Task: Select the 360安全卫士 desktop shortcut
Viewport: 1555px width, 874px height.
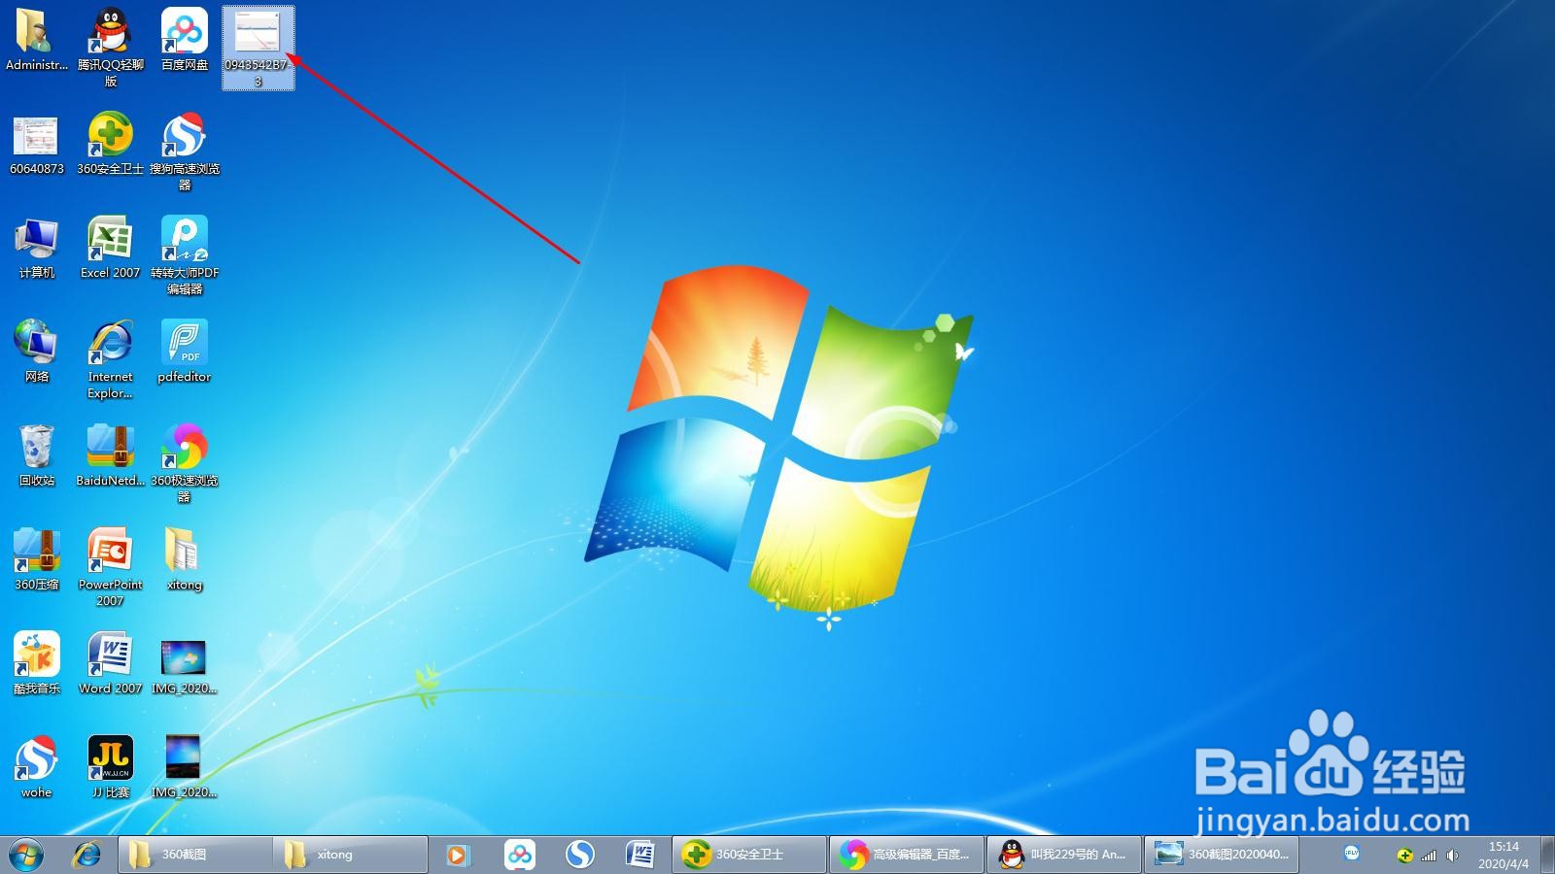Action: [111, 145]
